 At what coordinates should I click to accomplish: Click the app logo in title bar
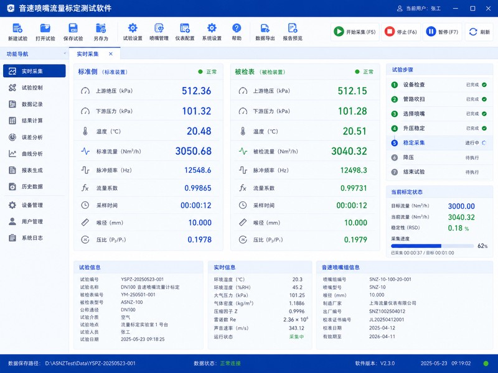pos(11,9)
